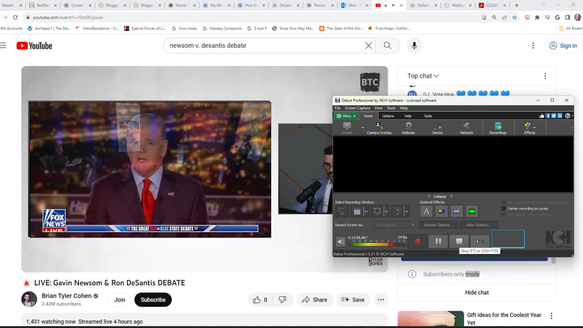Share Debut via Facebook icon

547,116
